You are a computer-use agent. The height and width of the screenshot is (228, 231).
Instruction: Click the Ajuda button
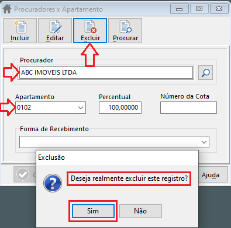(x=211, y=175)
